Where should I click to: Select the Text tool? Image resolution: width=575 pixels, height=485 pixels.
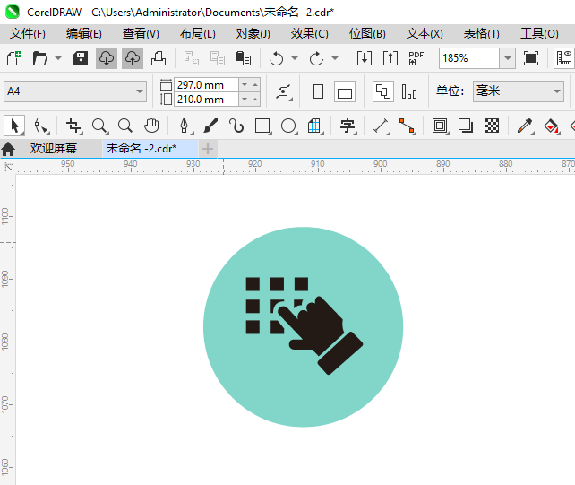[348, 126]
